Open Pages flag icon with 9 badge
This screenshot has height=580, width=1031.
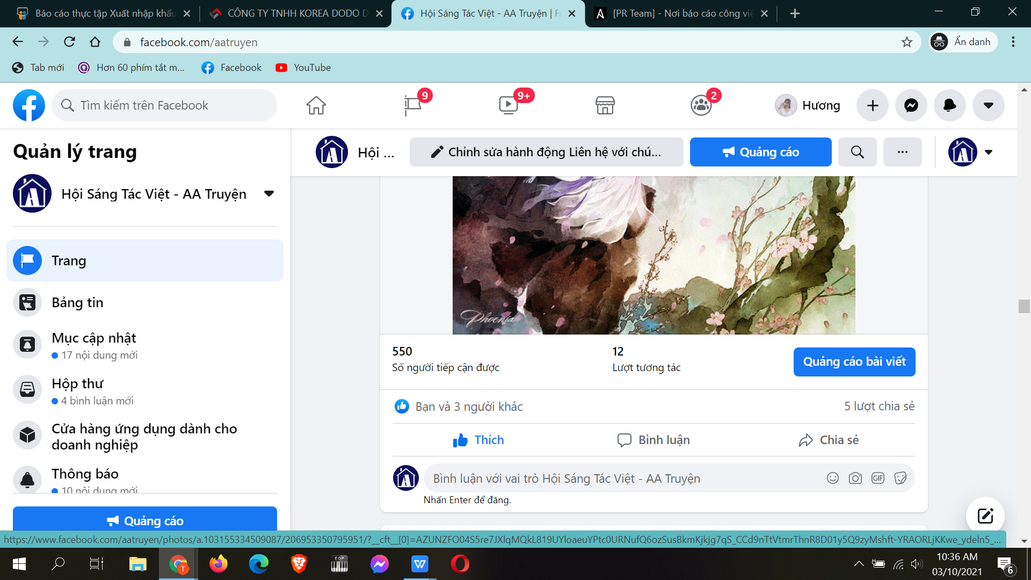coord(413,105)
